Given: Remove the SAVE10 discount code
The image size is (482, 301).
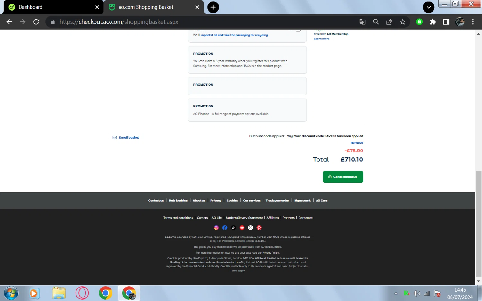Looking at the screenshot, I should coord(357,143).
